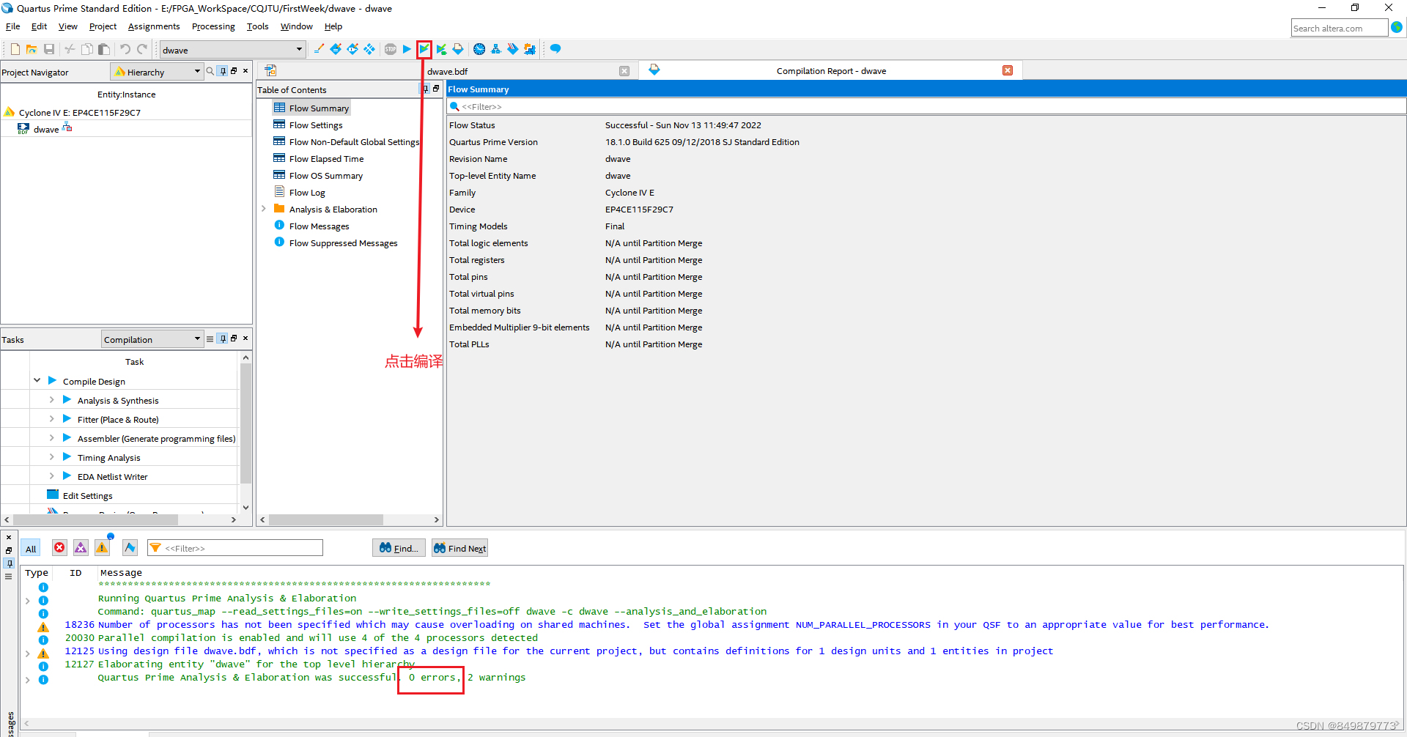
Task: Expand Analysis & Elaboration report folder
Action: pos(264,209)
